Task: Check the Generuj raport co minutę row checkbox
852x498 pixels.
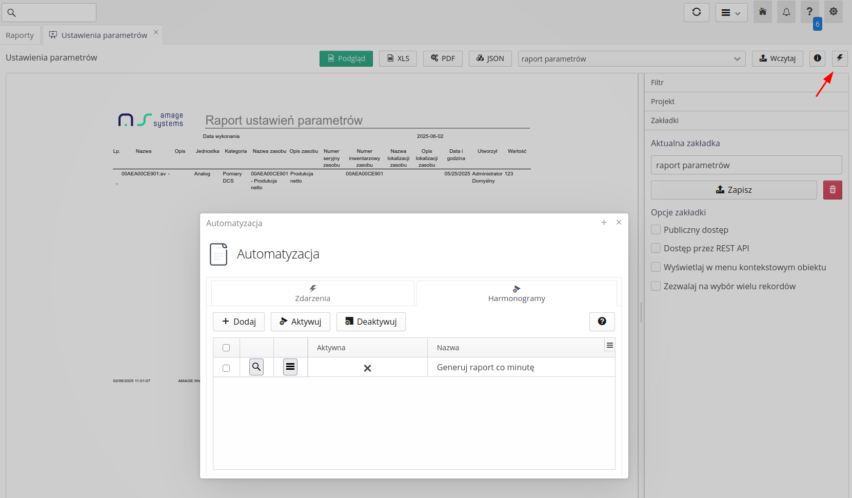Action: click(x=226, y=368)
